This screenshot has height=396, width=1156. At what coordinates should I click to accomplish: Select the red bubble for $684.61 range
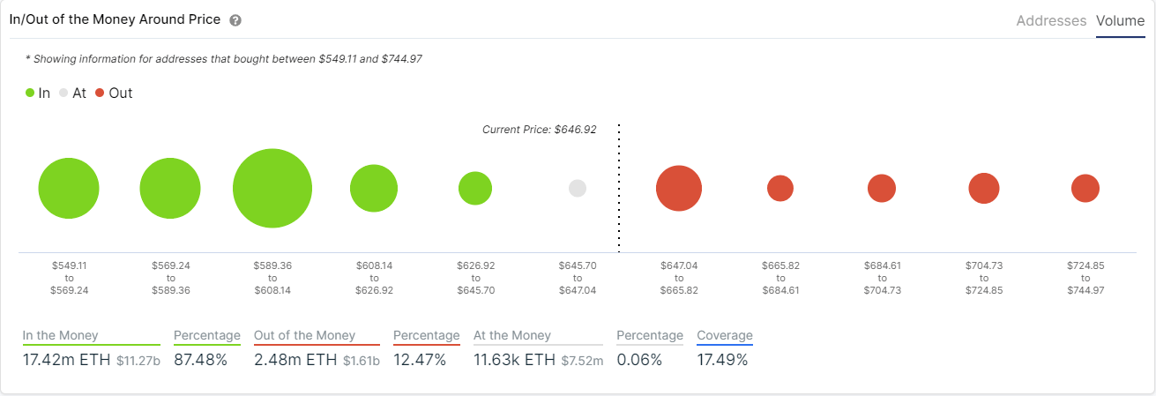pos(882,188)
